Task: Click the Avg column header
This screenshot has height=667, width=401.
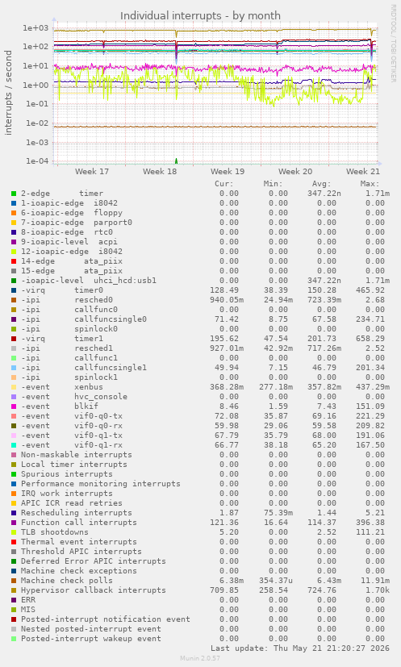Action: (321, 184)
